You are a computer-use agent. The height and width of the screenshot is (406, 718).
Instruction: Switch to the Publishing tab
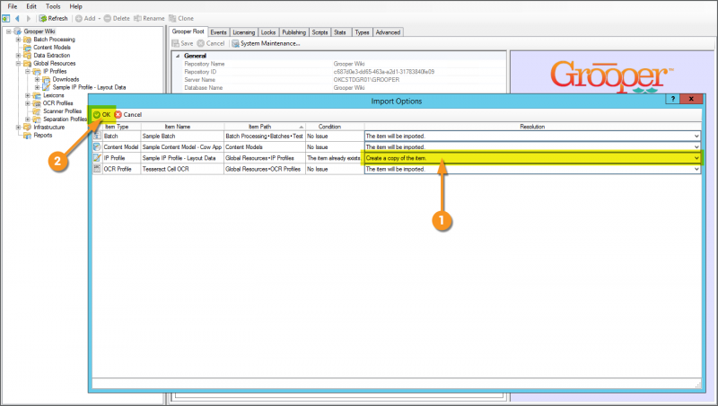click(x=294, y=32)
